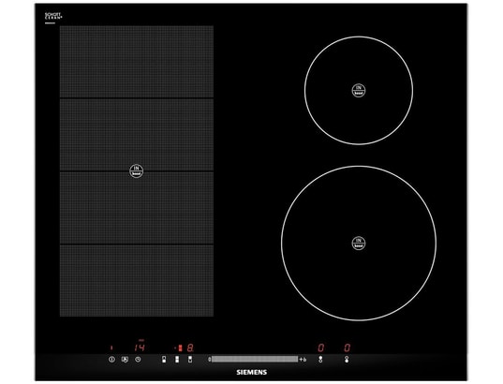Click the frontmost flex zone segment
Viewport: 503px width, 384px height.
point(137,281)
